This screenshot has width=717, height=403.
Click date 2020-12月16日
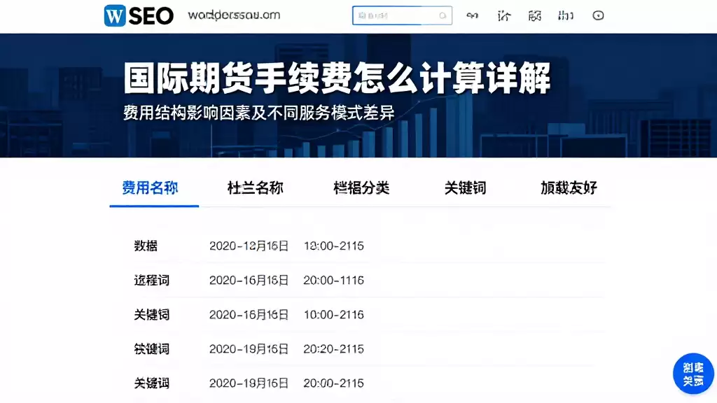[249, 246]
